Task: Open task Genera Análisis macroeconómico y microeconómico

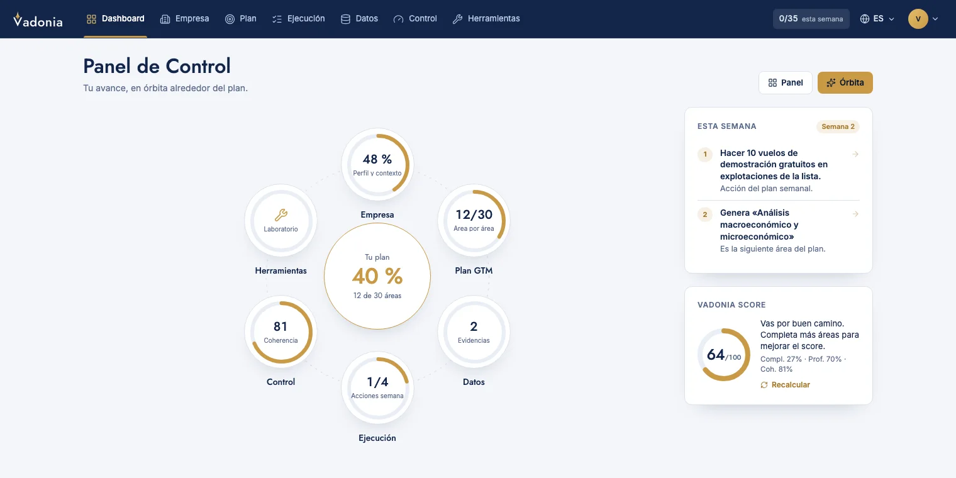Action: point(779,231)
